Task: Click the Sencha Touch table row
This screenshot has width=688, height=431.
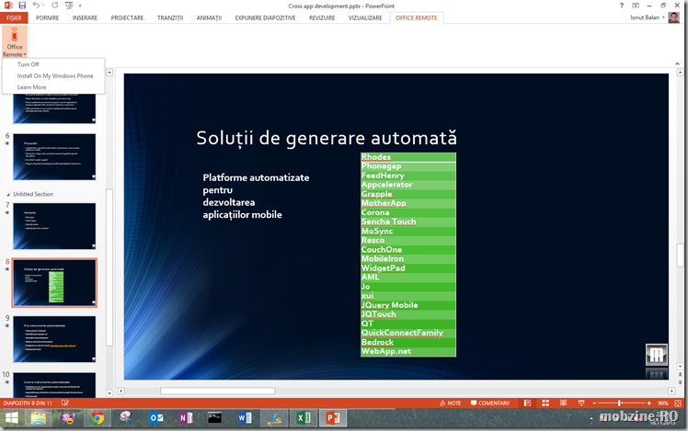Action: [408, 221]
